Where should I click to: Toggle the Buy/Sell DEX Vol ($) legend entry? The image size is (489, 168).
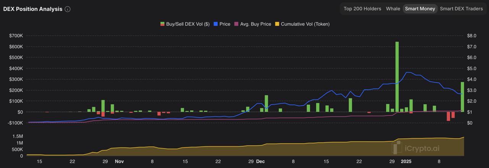point(185,24)
